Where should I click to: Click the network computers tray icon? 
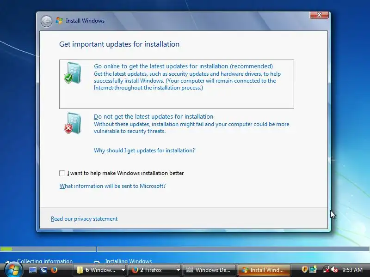coord(313,269)
